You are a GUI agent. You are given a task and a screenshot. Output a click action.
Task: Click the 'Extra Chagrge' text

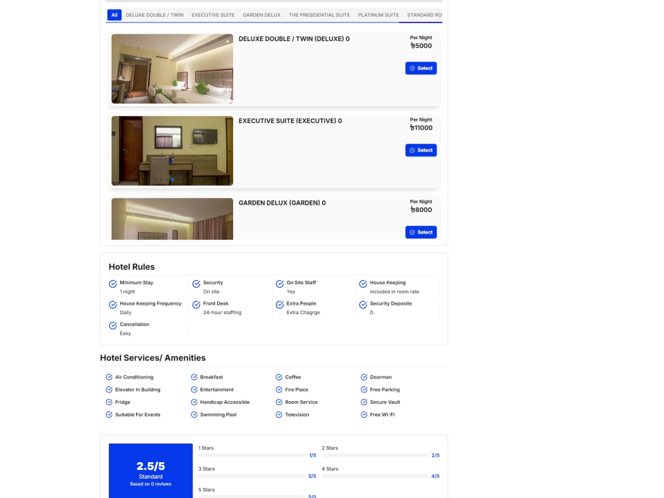[303, 313]
